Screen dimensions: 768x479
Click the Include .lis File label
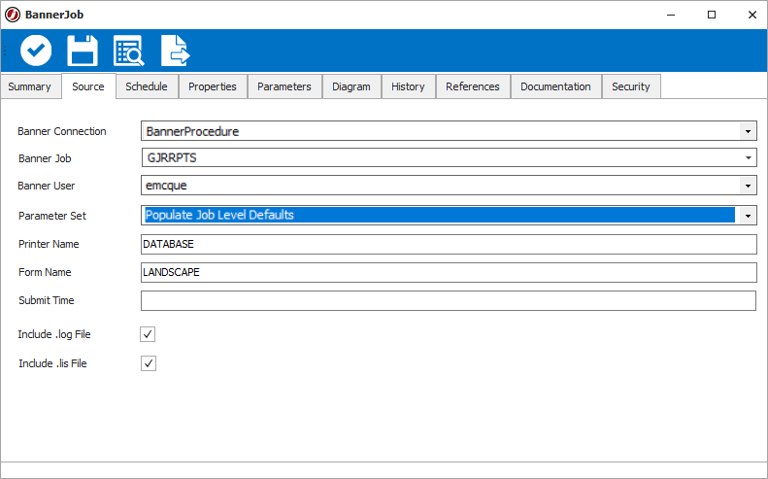(52, 363)
